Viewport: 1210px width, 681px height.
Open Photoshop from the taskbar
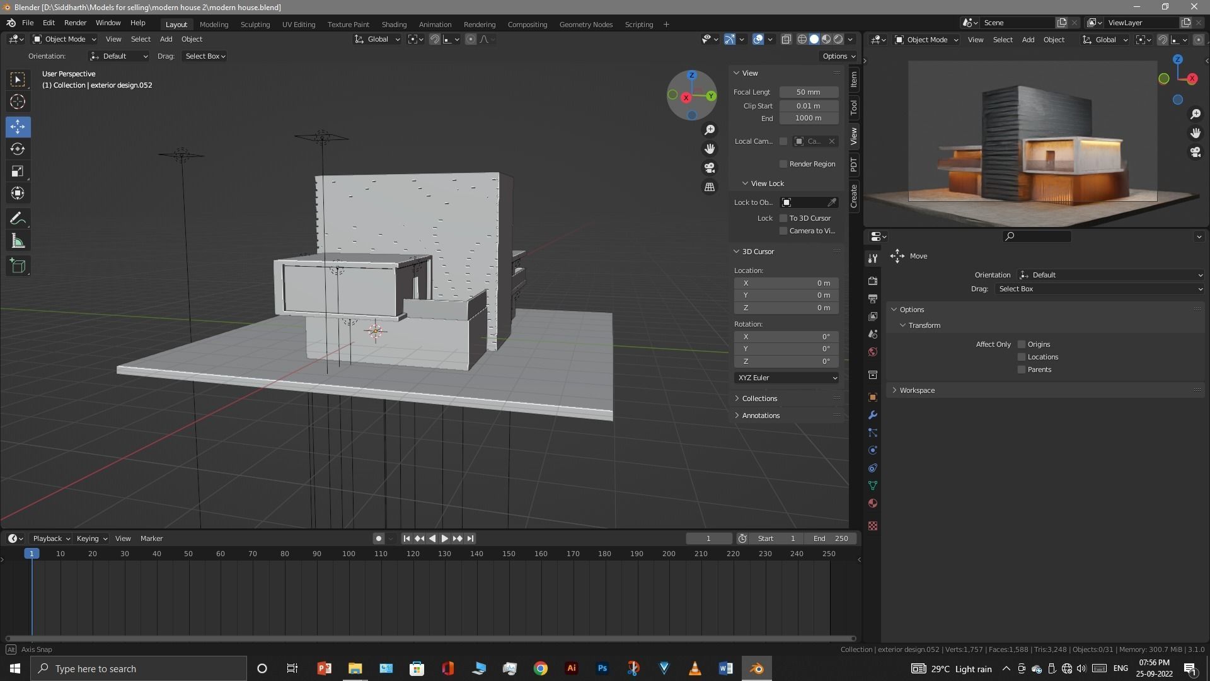click(602, 668)
